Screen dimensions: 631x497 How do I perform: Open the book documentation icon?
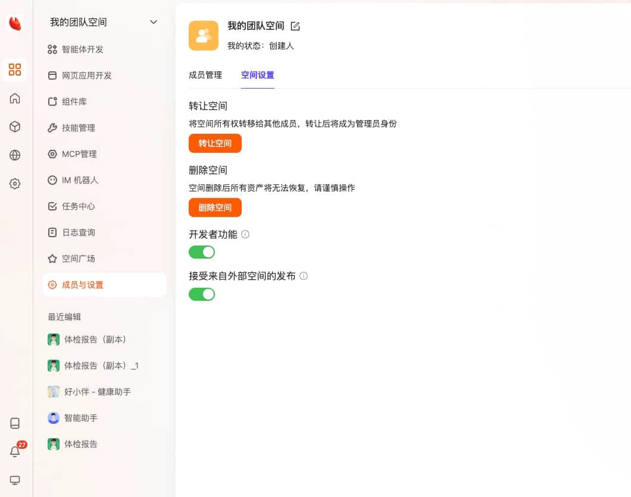pos(15,423)
